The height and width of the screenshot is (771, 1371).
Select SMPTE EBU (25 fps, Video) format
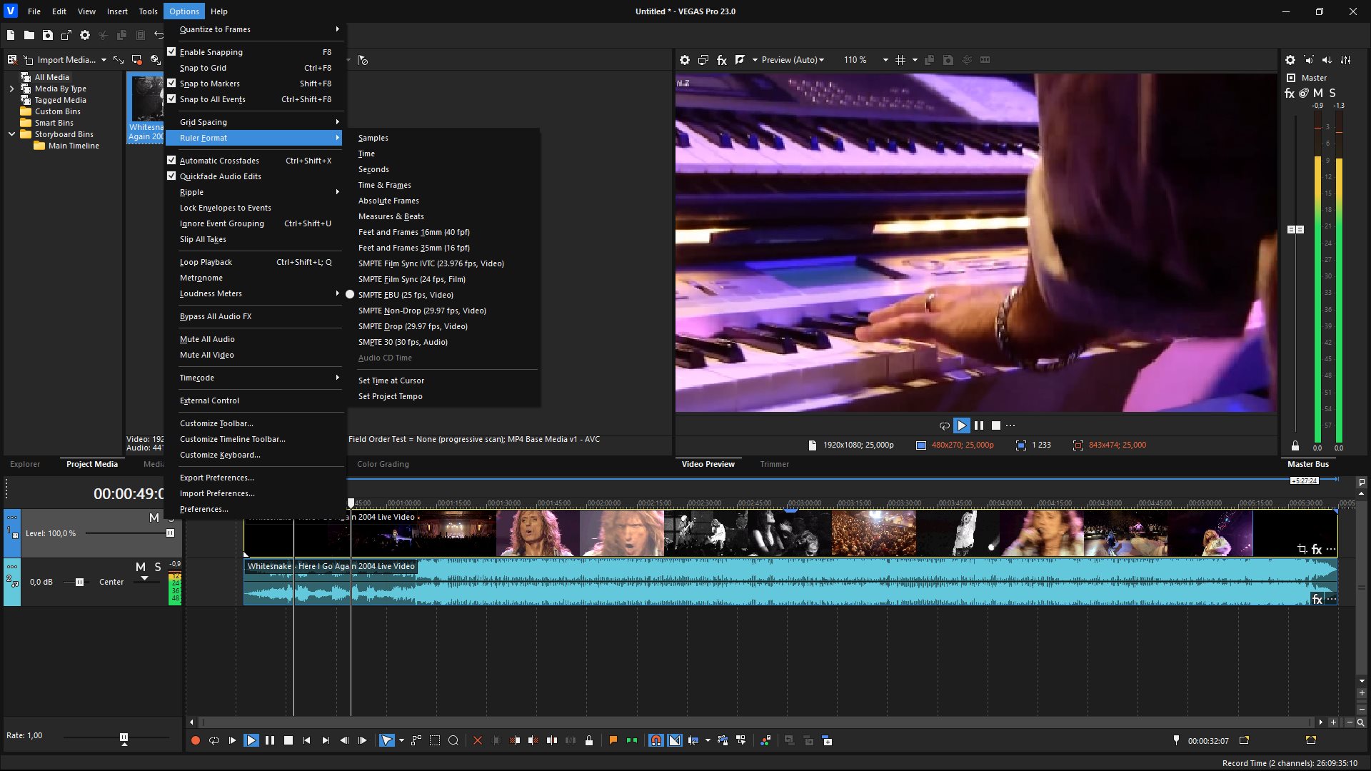[x=405, y=295]
